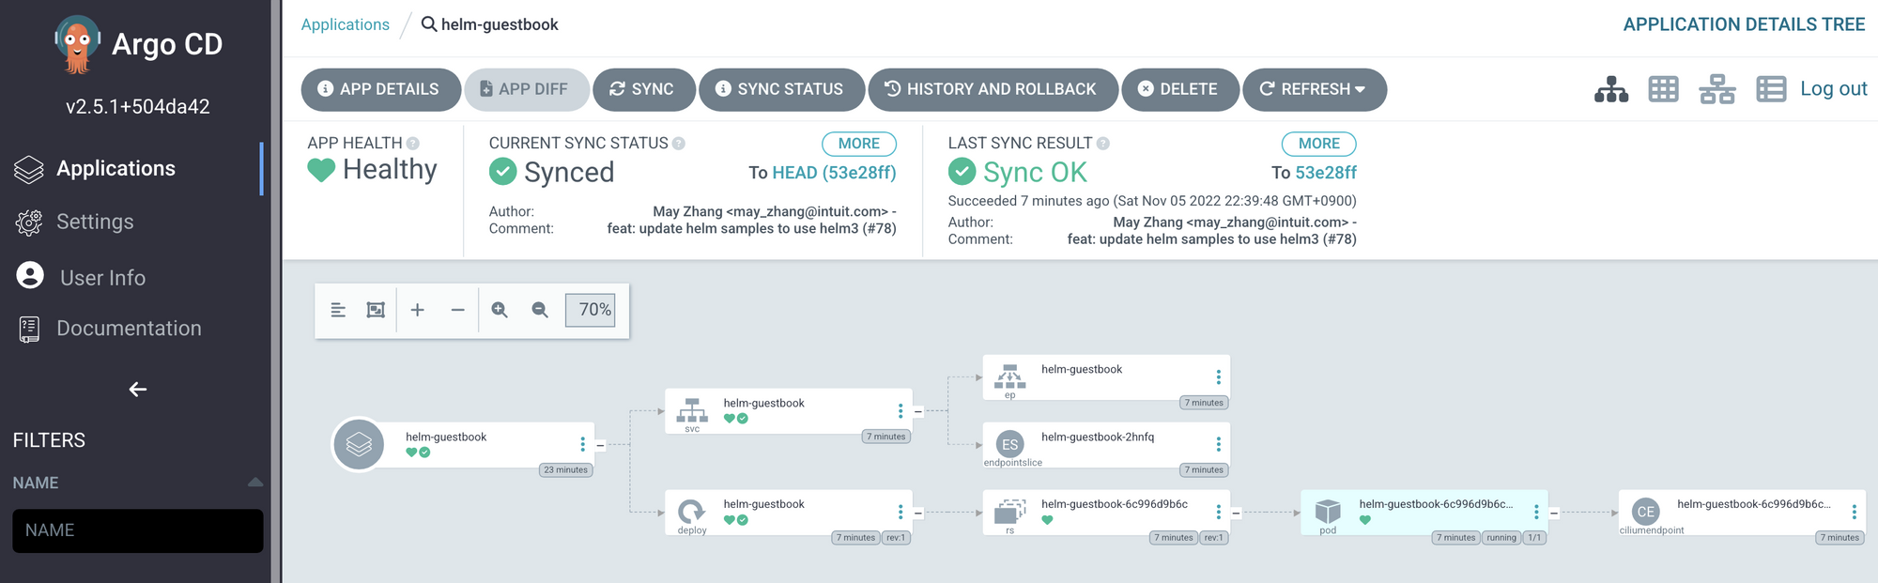
Task: Select the helm-guestbook application root node icon
Action: pyautogui.click(x=359, y=444)
